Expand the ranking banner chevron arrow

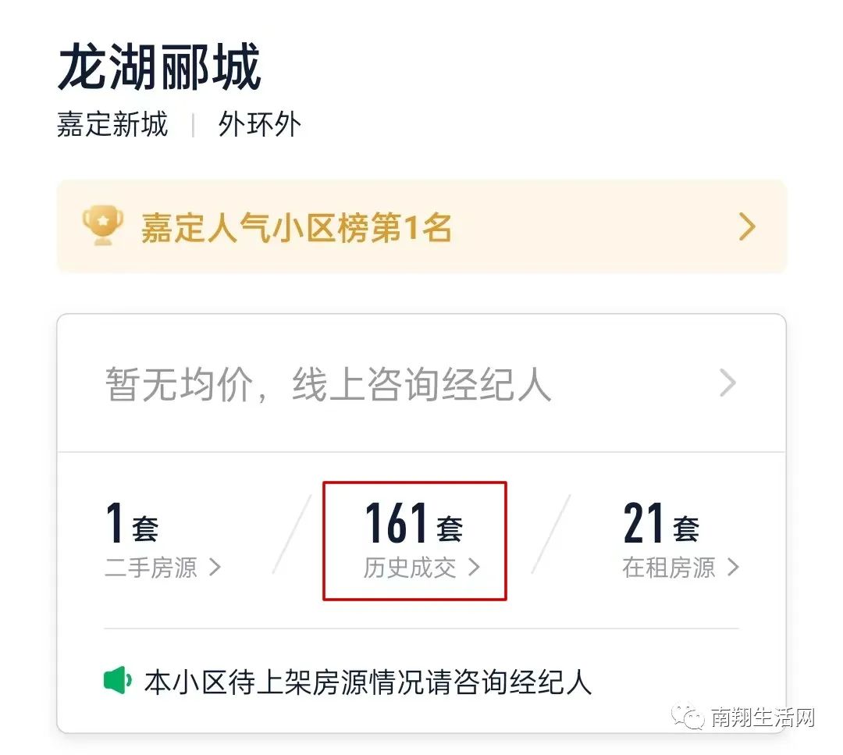click(747, 226)
